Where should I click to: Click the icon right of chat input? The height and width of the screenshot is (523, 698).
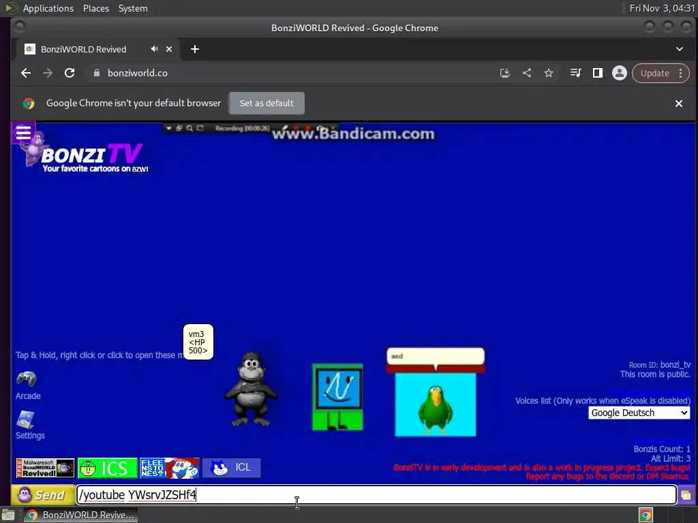pyautogui.click(x=686, y=495)
